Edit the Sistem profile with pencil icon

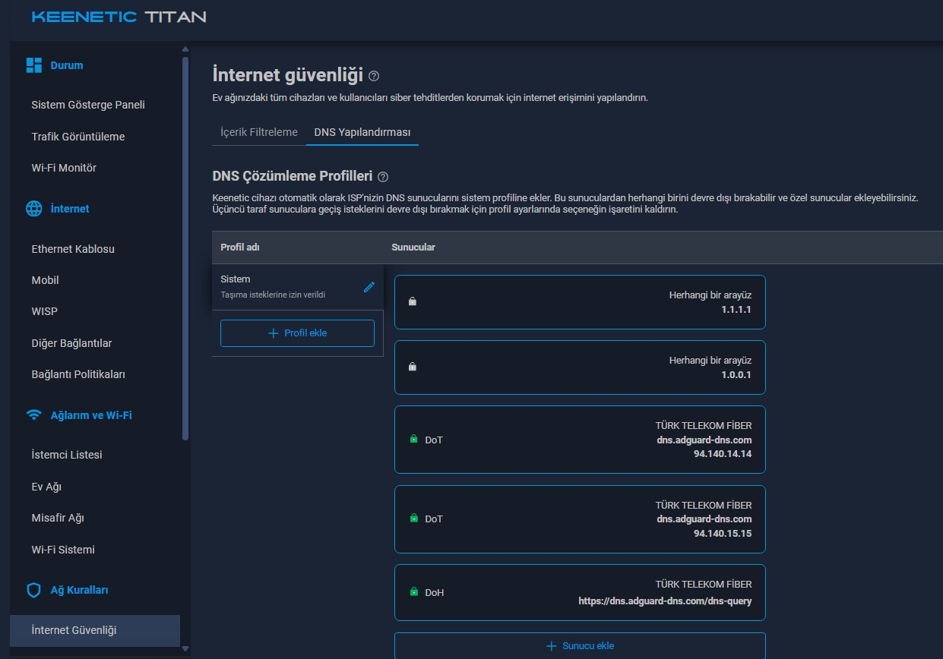369,287
